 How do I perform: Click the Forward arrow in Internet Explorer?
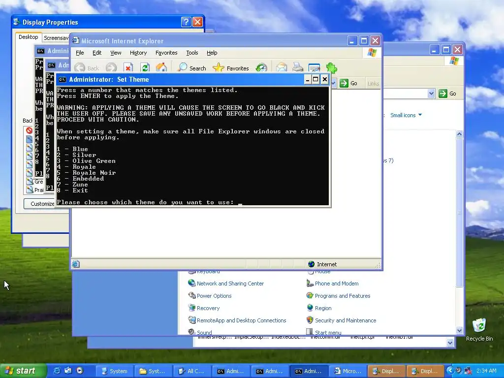pyautogui.click(x=111, y=68)
